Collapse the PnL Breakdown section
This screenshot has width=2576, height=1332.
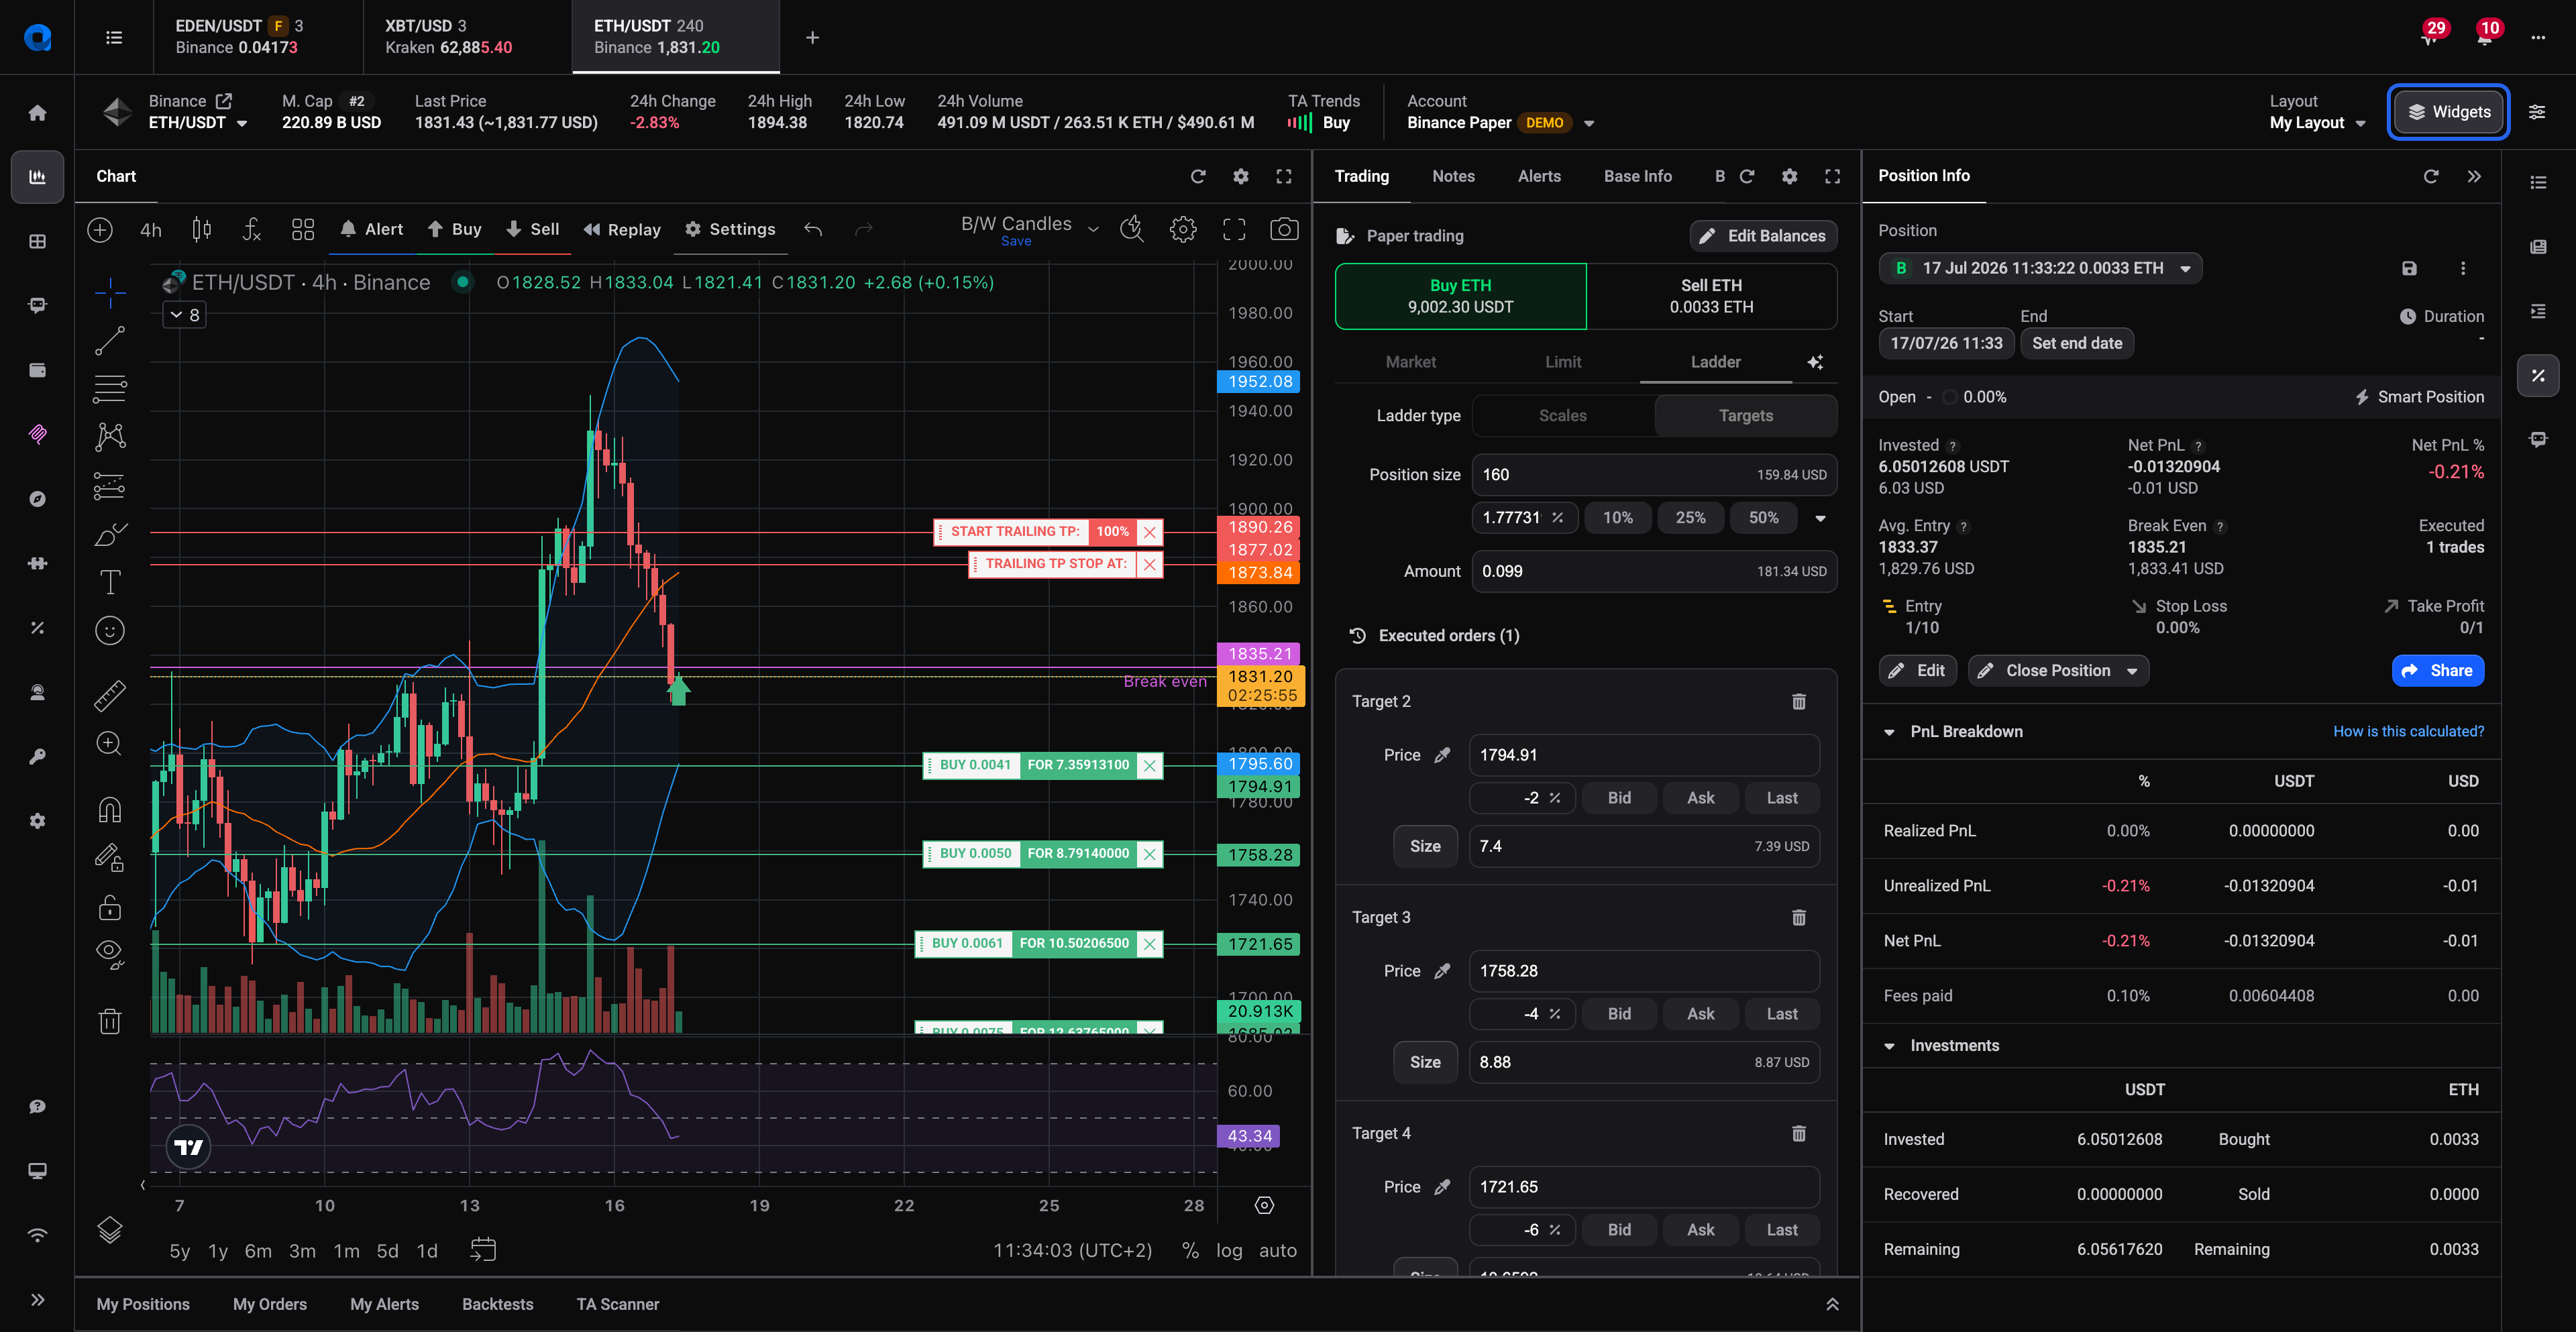coord(1889,732)
